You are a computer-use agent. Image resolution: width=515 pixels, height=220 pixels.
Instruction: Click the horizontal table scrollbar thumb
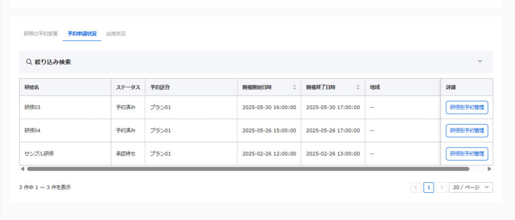248,169
